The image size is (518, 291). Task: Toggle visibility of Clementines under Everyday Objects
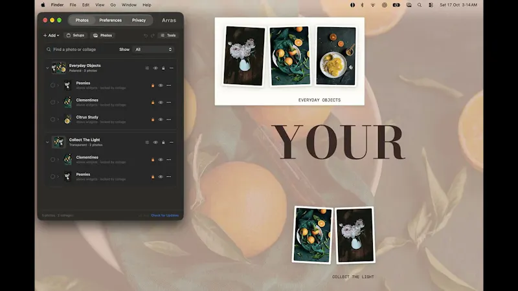(161, 102)
